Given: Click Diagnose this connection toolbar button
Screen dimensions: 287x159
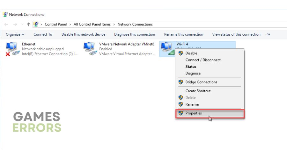Looking at the screenshot, I should click(135, 34).
